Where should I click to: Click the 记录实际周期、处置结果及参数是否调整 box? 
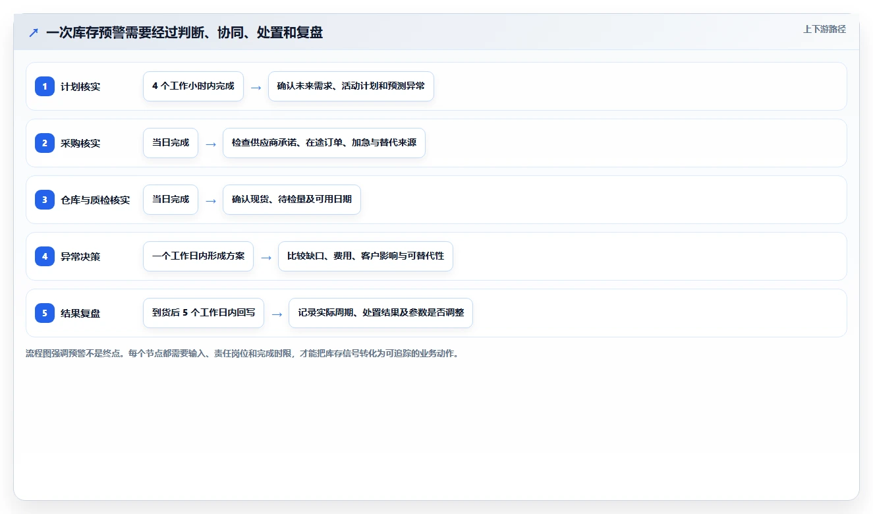click(x=381, y=313)
